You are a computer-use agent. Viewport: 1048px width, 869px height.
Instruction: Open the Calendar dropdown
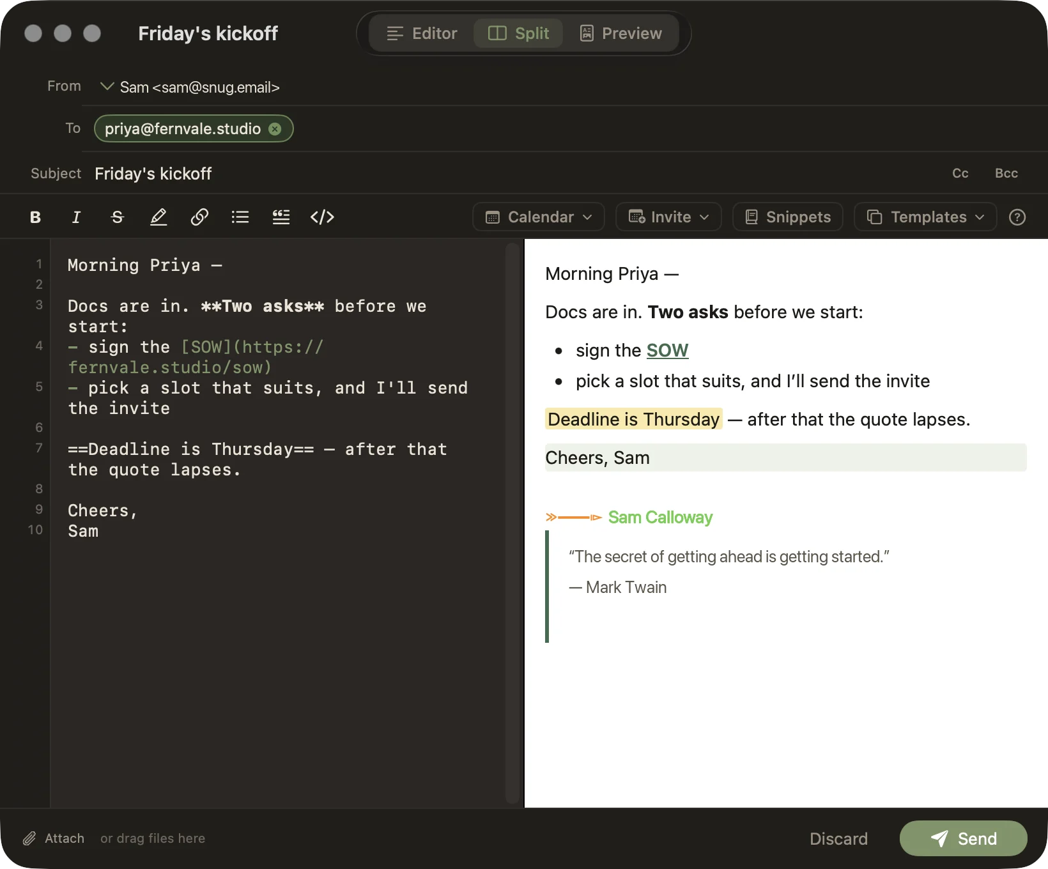point(539,217)
